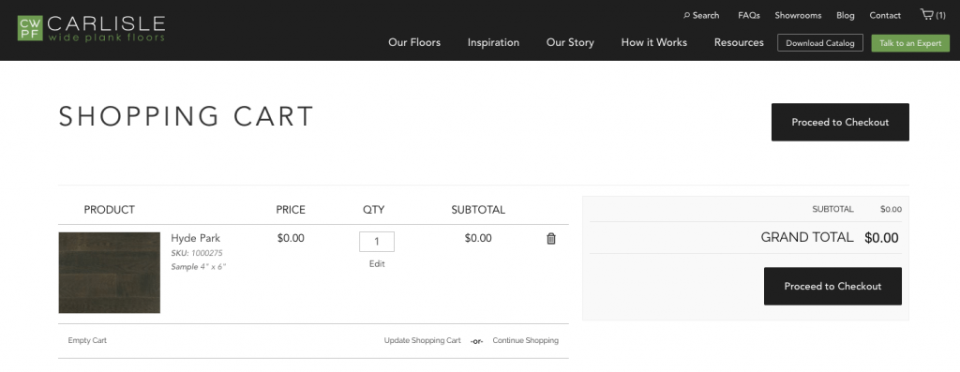Visit the Showrooms link
The image size is (960, 372).
(x=798, y=15)
